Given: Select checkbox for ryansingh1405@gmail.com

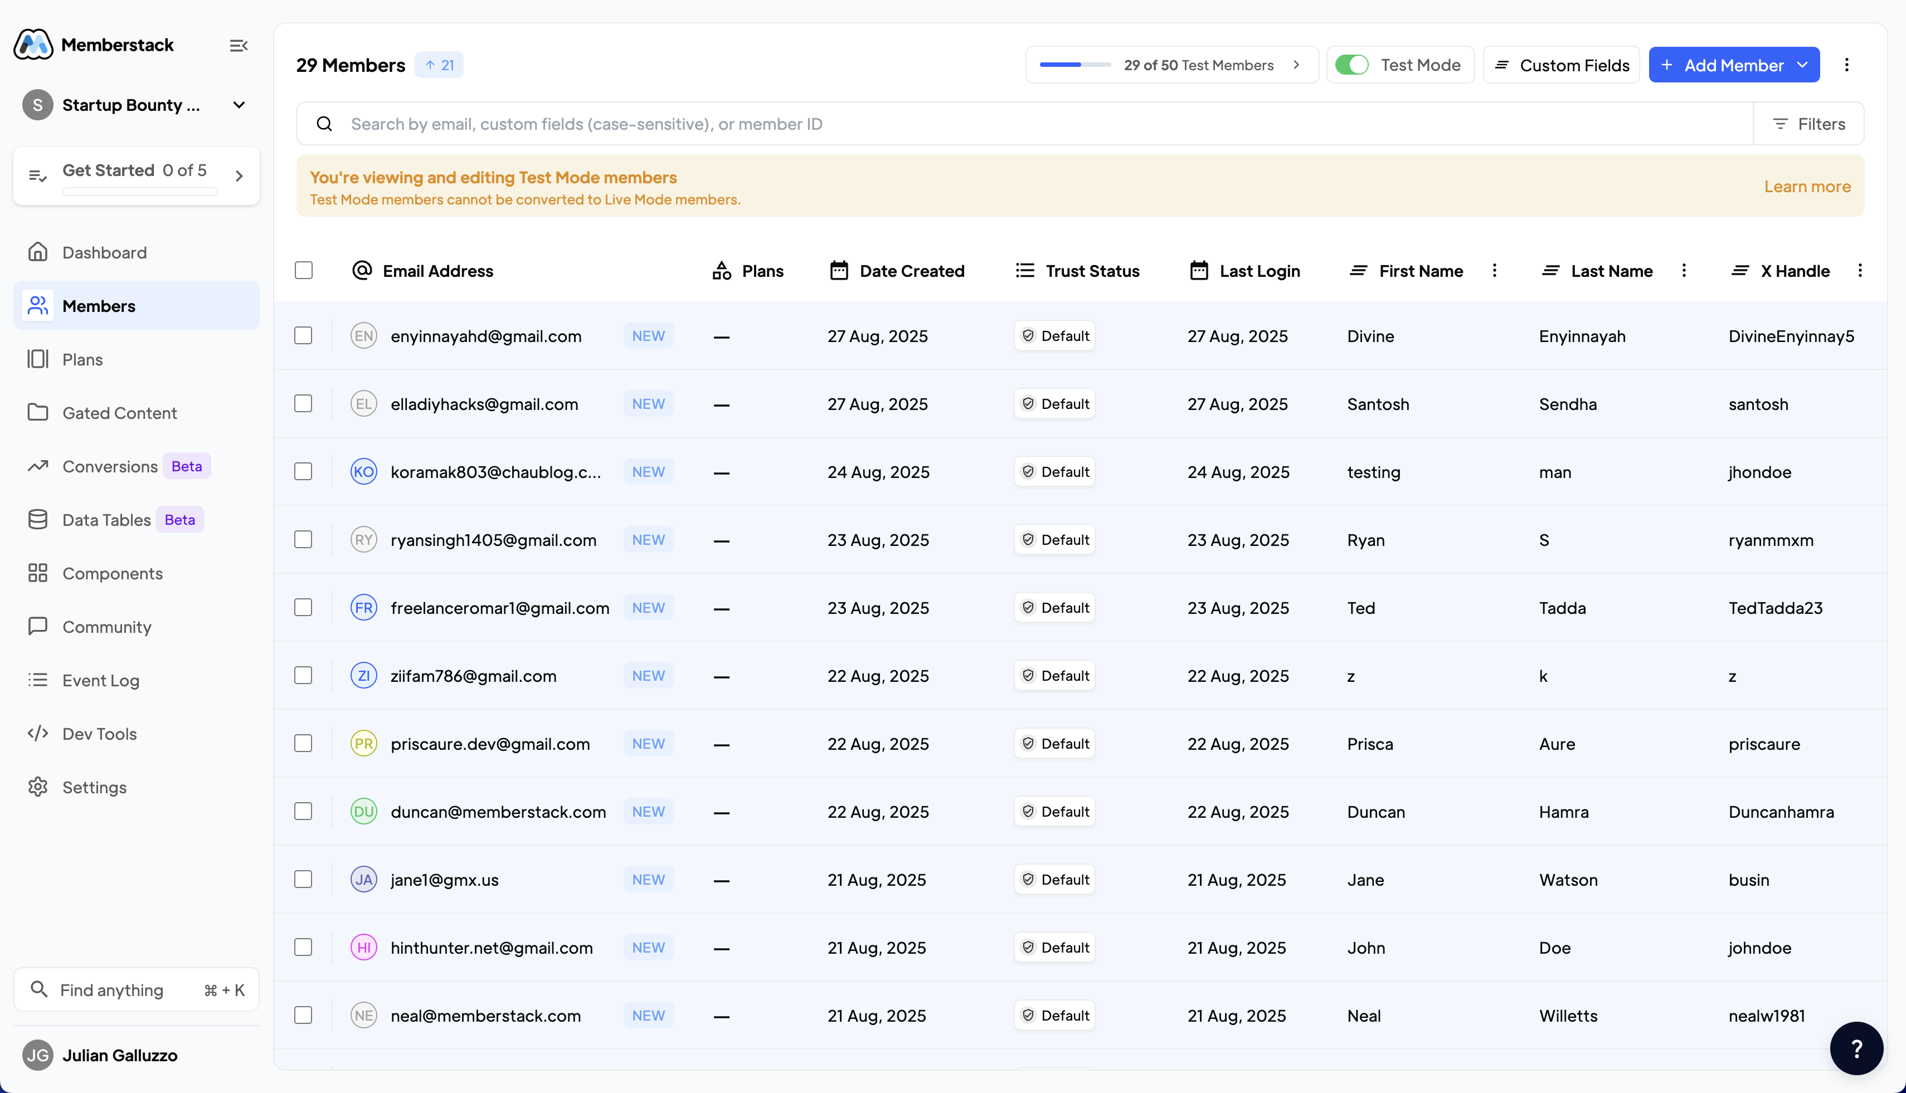Looking at the screenshot, I should click(x=303, y=540).
